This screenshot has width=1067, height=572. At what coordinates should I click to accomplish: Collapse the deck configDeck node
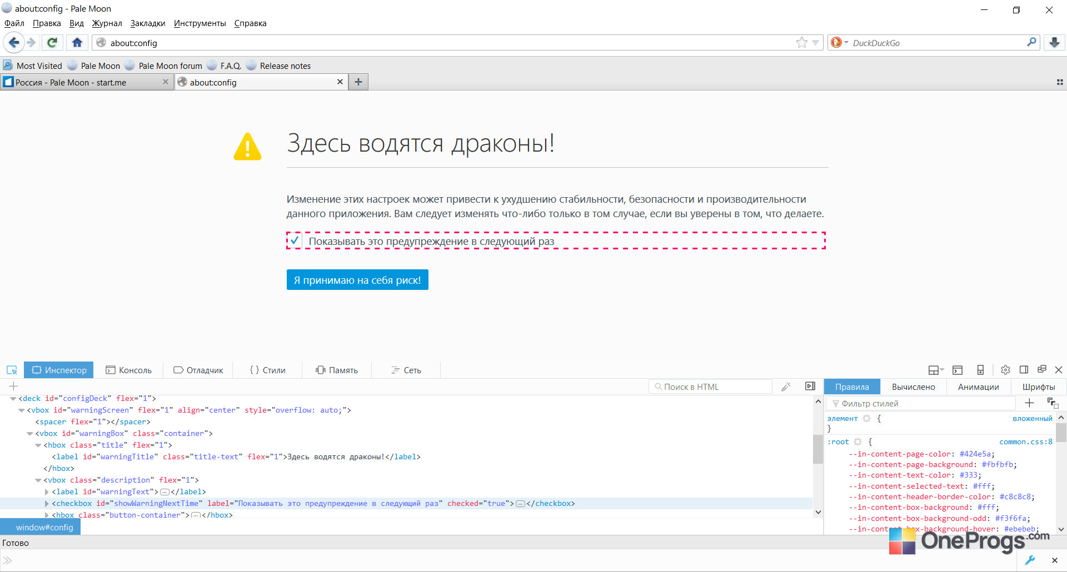coord(13,399)
